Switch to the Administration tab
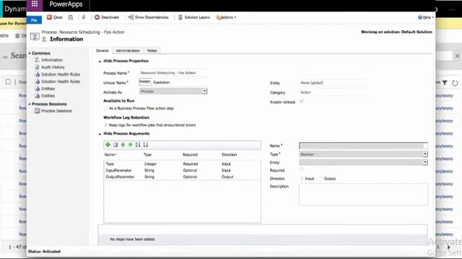Image resolution: width=462 pixels, height=259 pixels. (x=128, y=50)
